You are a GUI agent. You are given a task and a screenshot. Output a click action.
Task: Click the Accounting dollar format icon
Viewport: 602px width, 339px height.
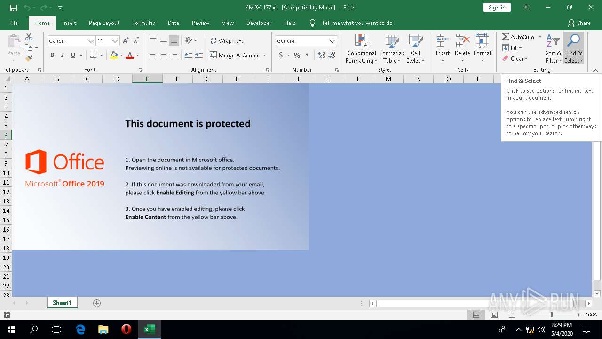[281, 55]
